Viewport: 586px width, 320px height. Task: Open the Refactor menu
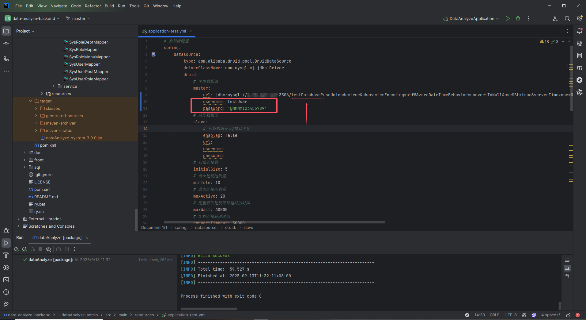coord(93,6)
